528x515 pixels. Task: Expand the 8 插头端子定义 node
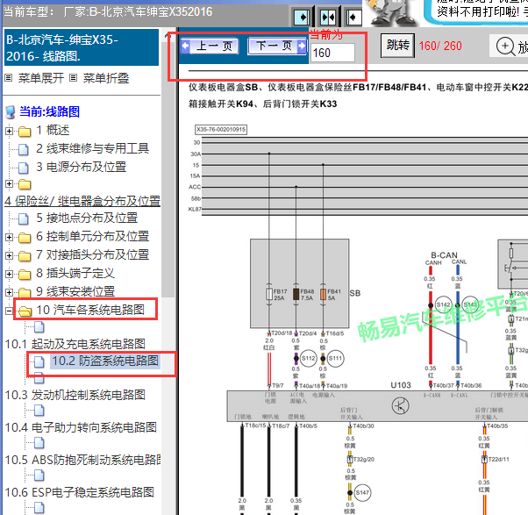tap(9, 275)
